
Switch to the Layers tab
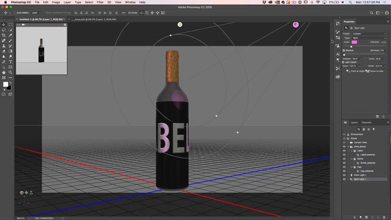(354, 123)
